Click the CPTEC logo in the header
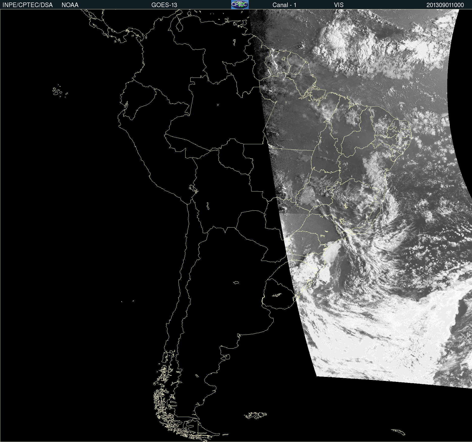The image size is (472, 442). tap(240, 5)
